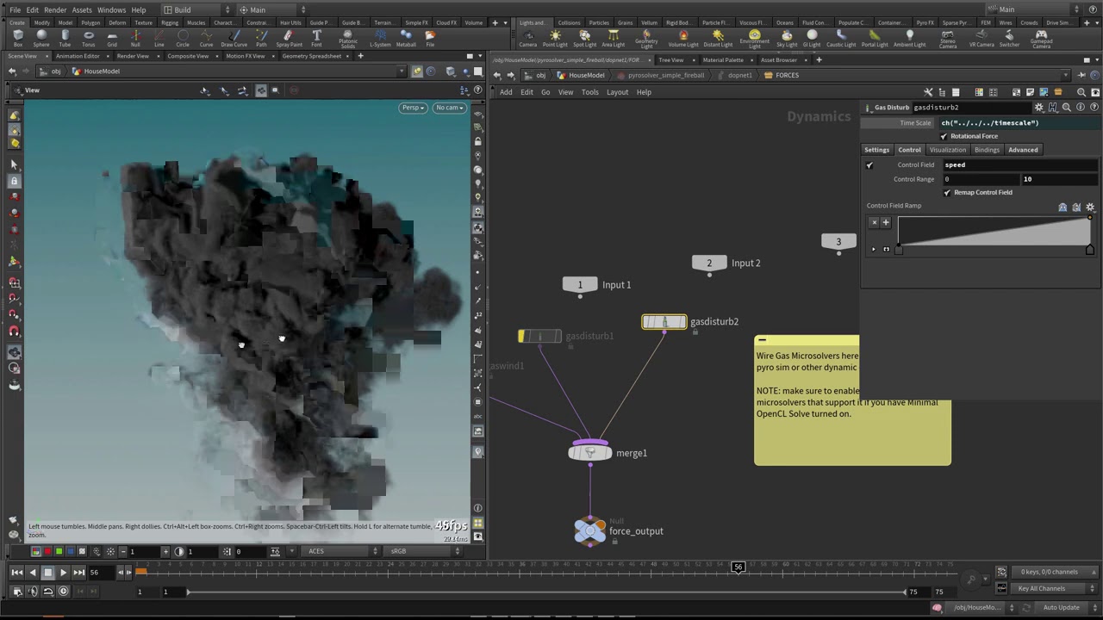
Task: Select the Null shelf tool
Action: pyautogui.click(x=135, y=39)
